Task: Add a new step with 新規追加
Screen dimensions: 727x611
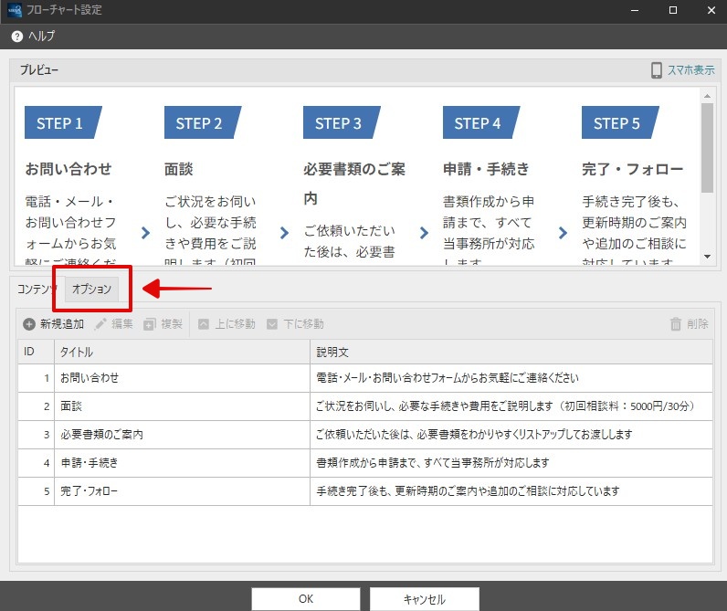Action: click(x=53, y=324)
